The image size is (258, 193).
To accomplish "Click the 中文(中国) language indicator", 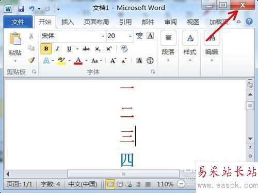I will coord(83,184).
